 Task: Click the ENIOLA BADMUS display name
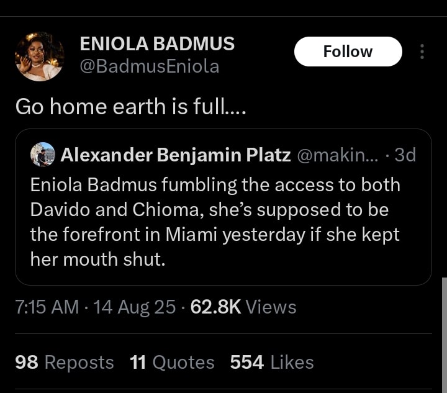point(157,43)
